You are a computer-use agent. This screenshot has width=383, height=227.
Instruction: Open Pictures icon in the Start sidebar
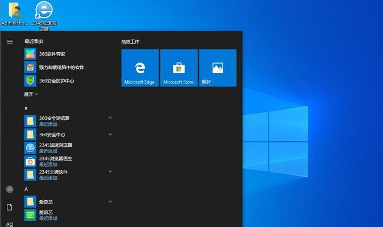(10, 225)
